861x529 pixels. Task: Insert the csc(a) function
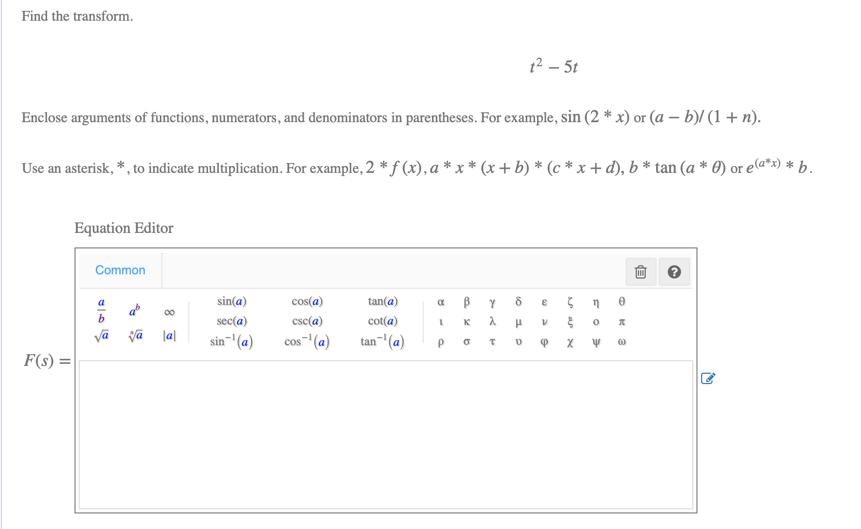click(307, 321)
